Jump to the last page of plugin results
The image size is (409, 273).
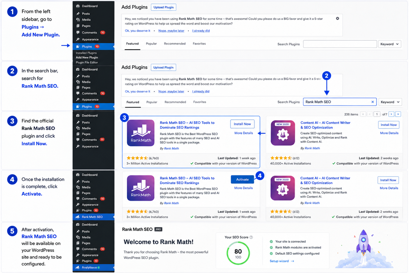point(398,114)
